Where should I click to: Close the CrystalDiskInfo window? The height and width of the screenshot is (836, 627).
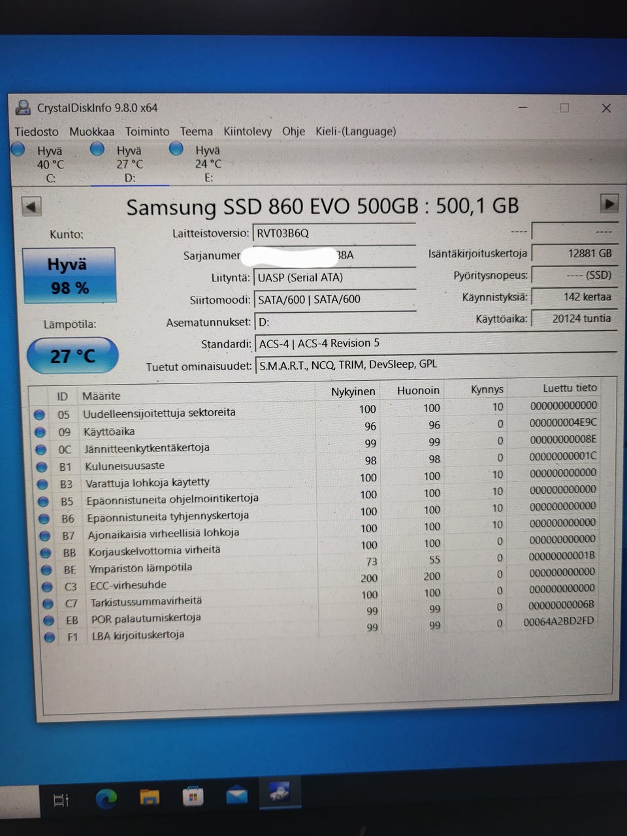[606, 108]
